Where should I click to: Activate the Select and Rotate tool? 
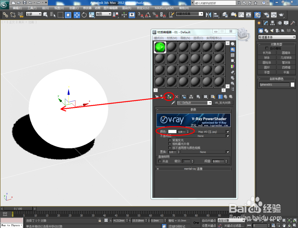click(84, 15)
